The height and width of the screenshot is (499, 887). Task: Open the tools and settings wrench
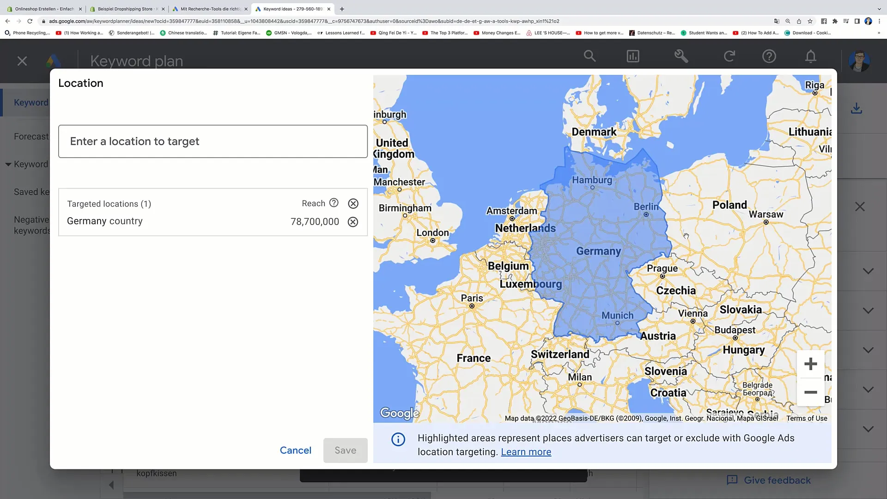pyautogui.click(x=681, y=56)
